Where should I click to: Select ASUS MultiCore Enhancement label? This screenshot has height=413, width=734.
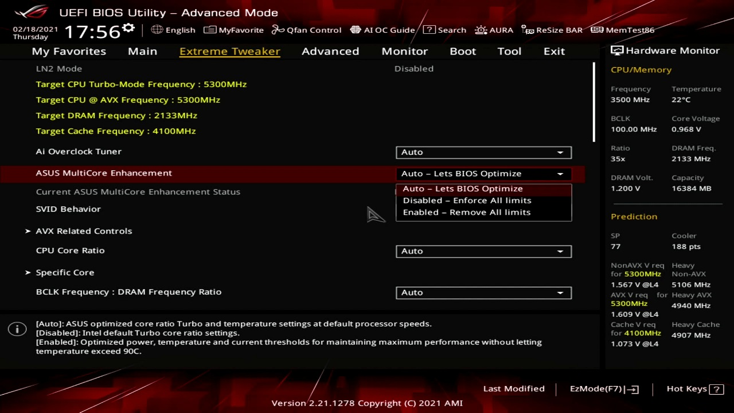coord(104,173)
